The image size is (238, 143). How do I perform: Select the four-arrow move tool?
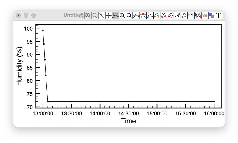point(109,15)
